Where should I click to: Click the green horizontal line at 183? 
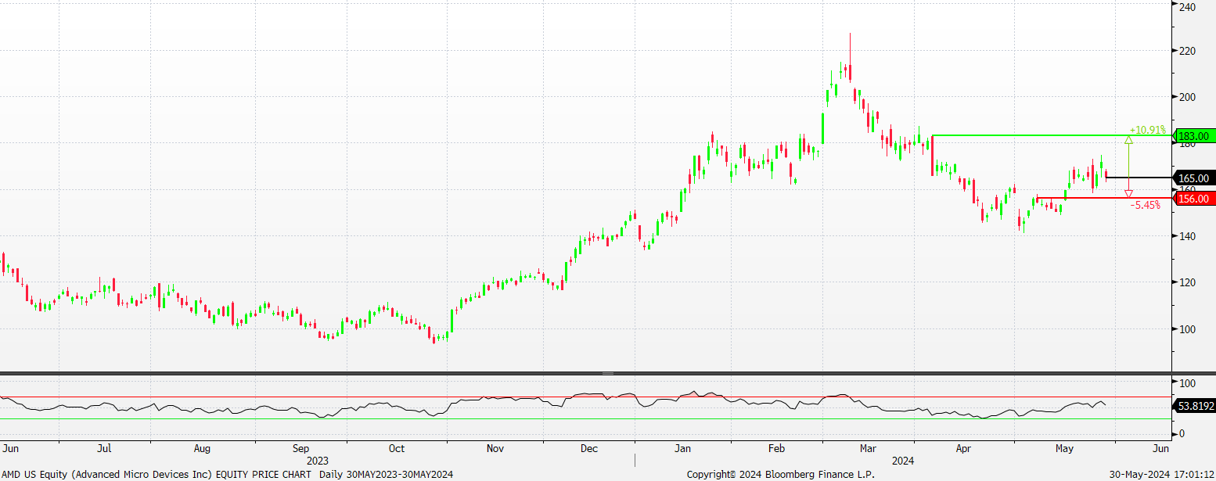point(1052,135)
